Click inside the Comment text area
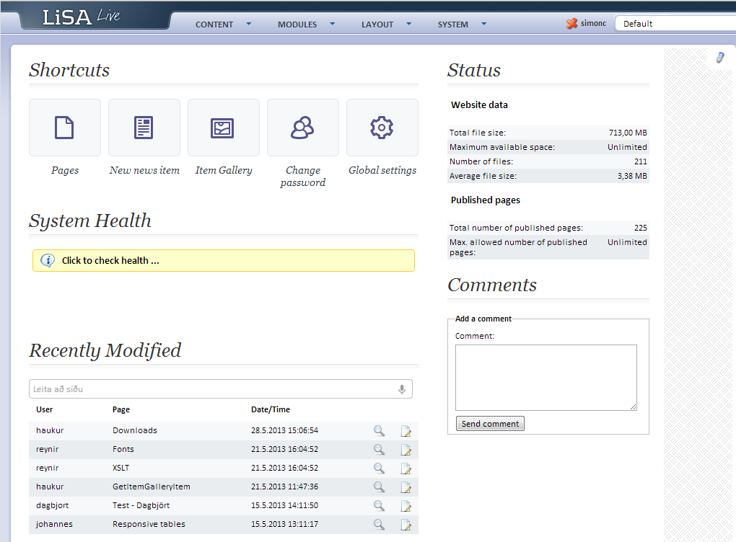This screenshot has height=542, width=736. (x=546, y=378)
